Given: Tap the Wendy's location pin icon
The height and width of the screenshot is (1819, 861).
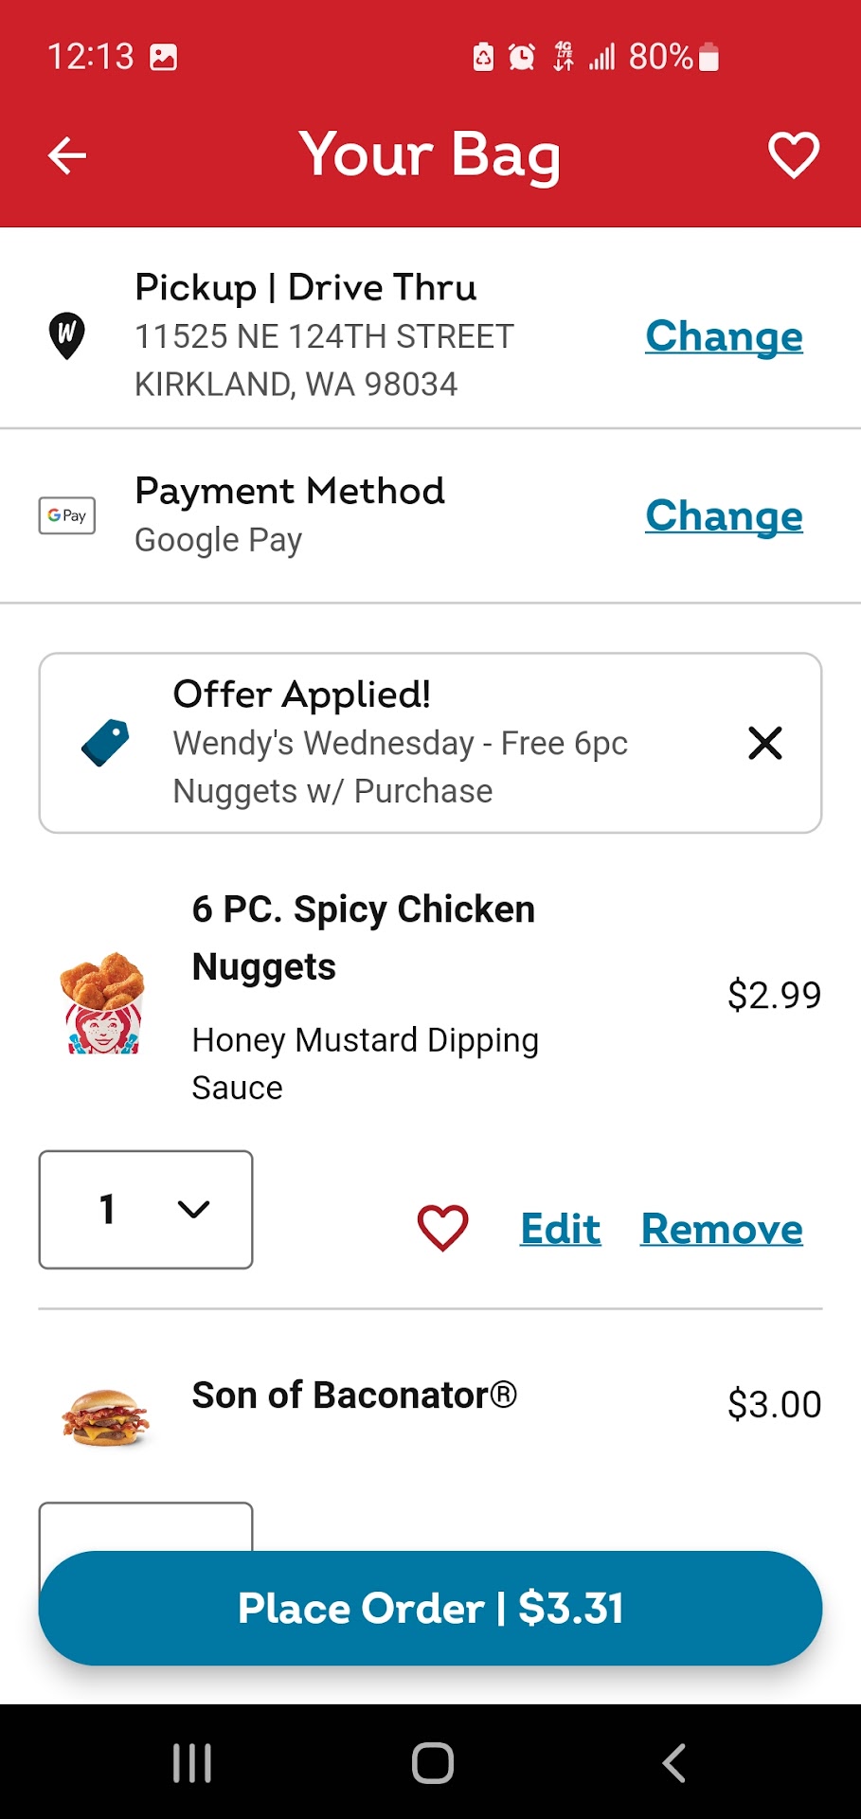Looking at the screenshot, I should (66, 335).
